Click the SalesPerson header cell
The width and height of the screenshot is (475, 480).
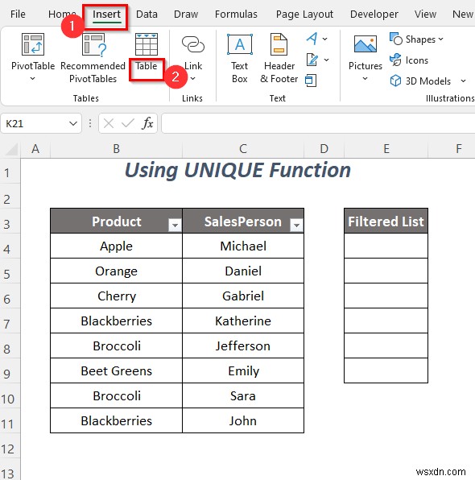(243, 221)
